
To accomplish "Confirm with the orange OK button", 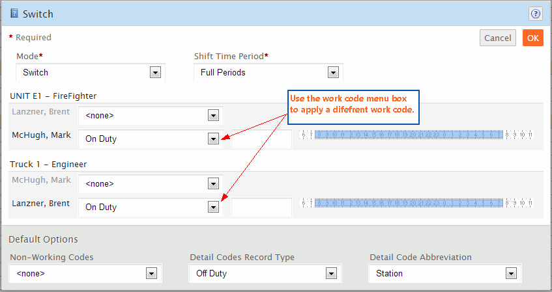I will point(532,38).
